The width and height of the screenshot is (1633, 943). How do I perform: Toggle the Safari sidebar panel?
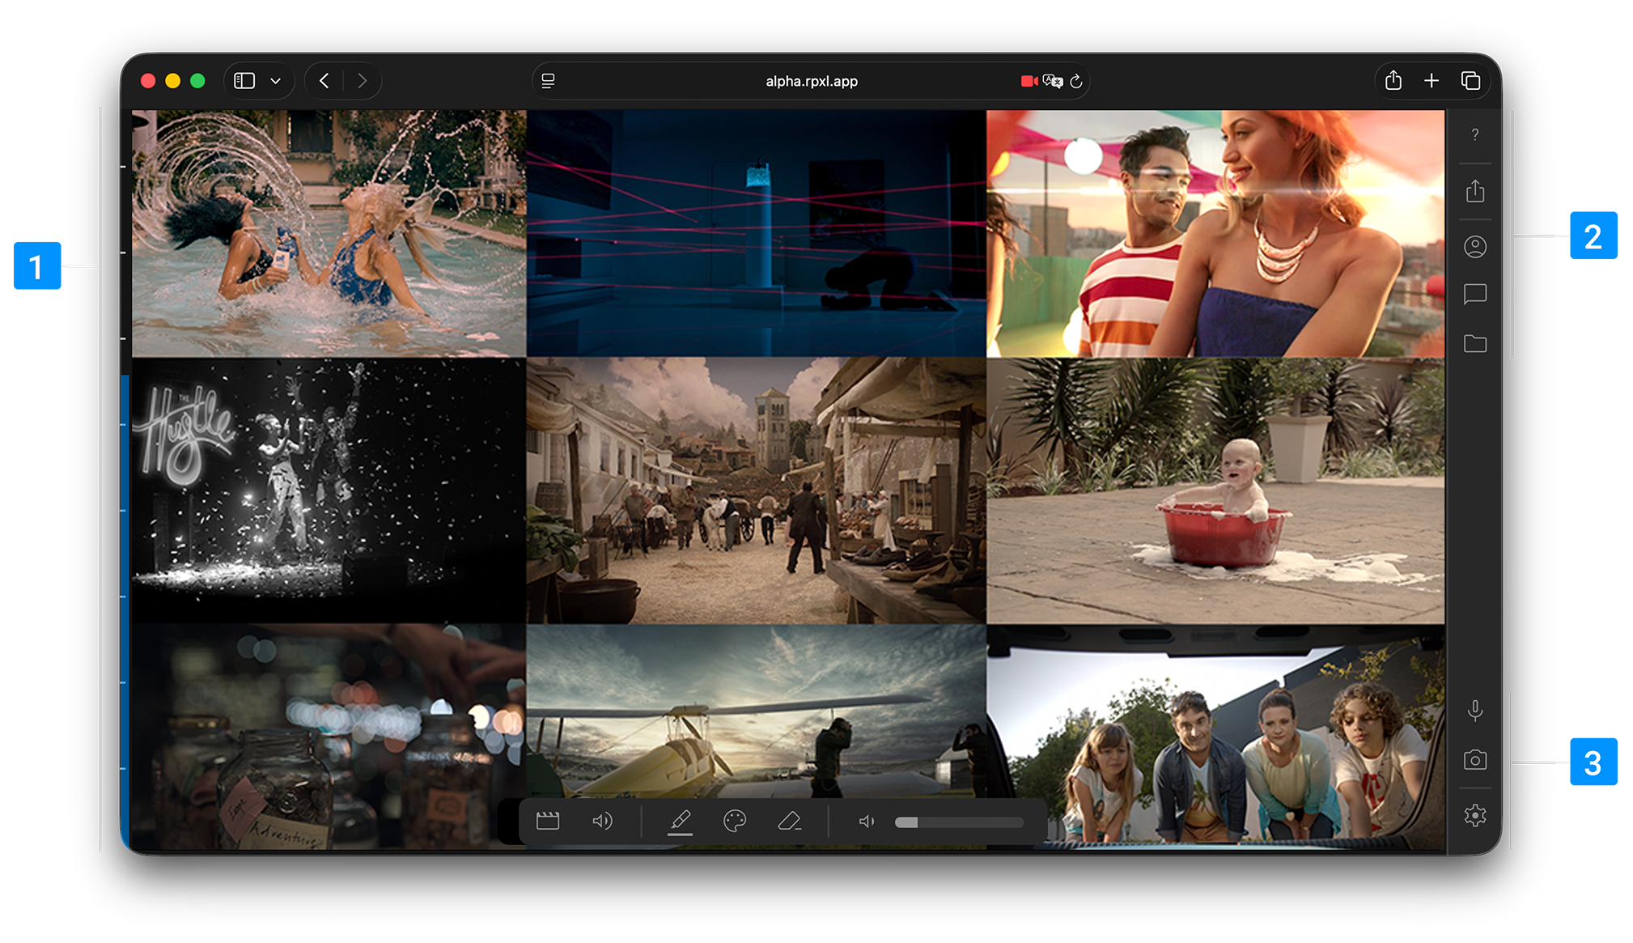(x=244, y=81)
